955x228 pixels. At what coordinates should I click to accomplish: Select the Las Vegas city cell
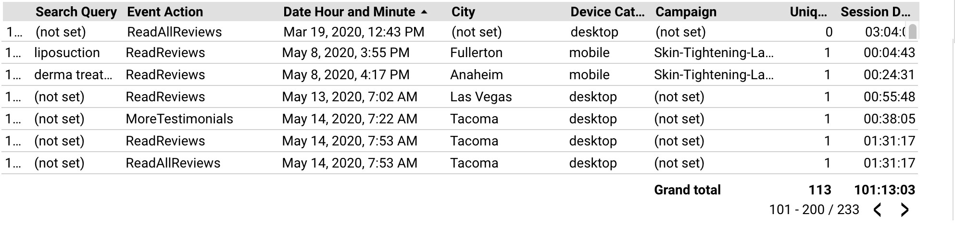pyautogui.click(x=481, y=97)
